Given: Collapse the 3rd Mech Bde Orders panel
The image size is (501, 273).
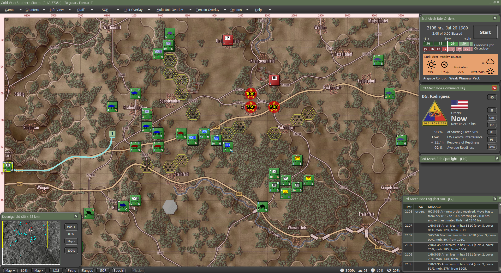Looking at the screenshot, I should (x=495, y=18).
